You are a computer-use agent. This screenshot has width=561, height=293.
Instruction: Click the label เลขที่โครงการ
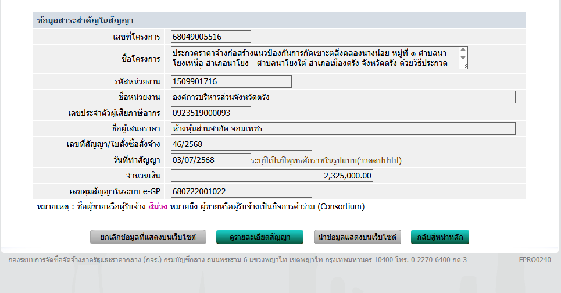pos(136,37)
